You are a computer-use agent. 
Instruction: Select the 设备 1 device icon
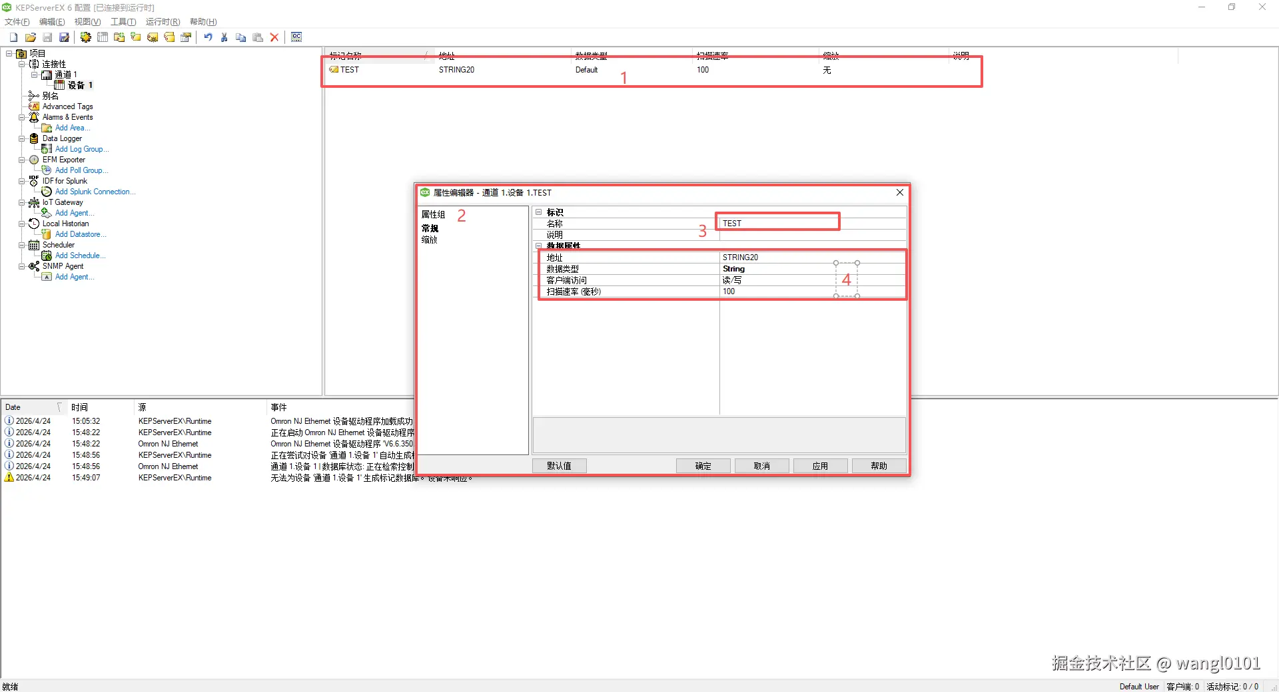pos(59,85)
